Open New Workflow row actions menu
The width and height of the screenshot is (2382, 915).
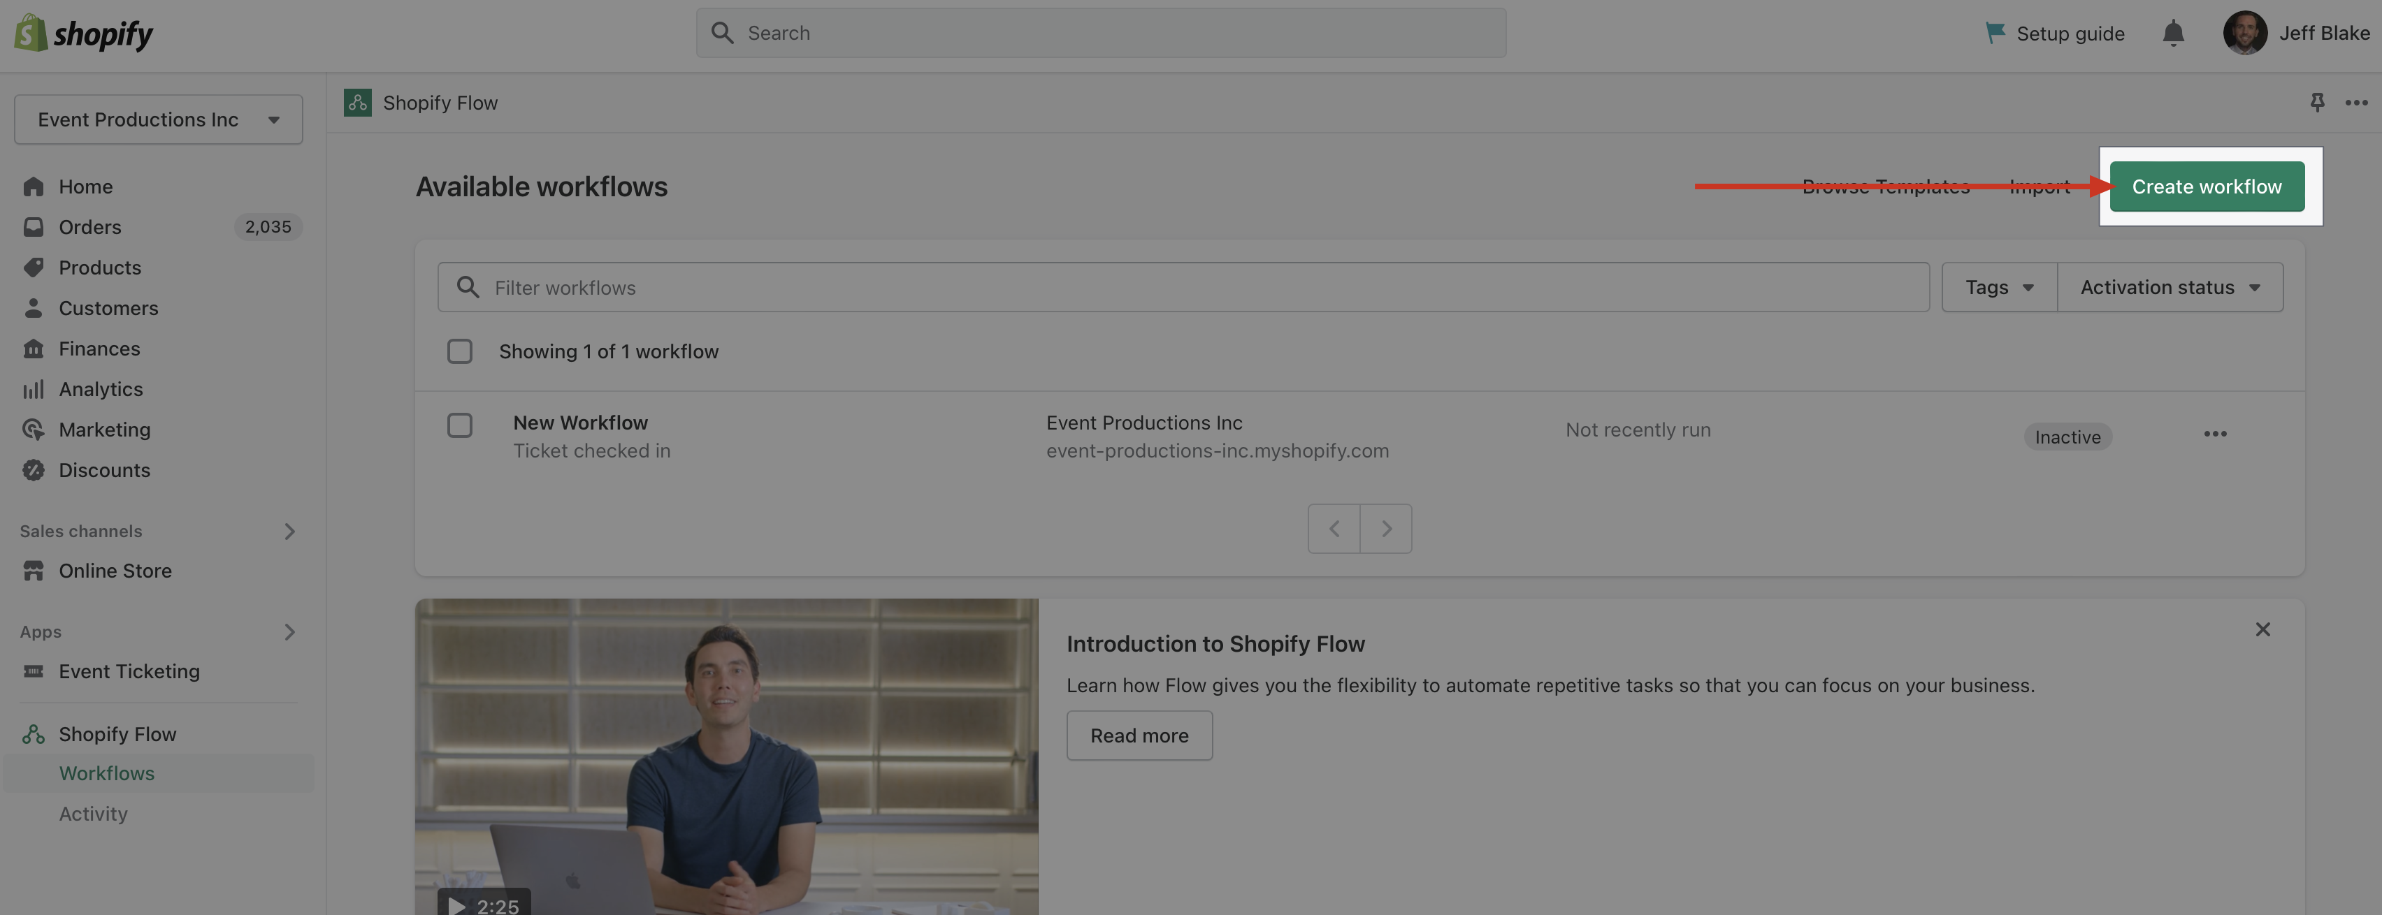click(2215, 434)
